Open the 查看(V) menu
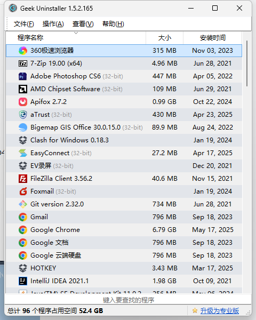 coord(83,24)
